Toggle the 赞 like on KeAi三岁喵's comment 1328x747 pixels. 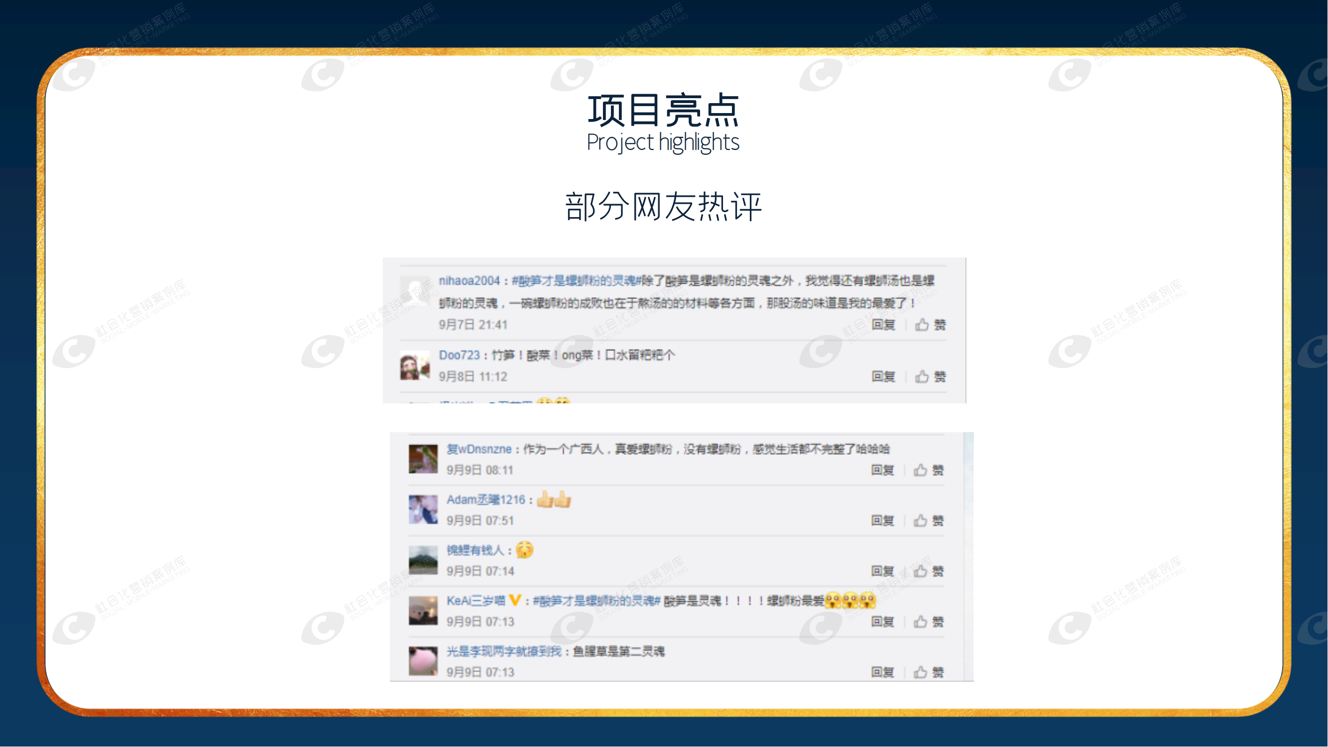(x=939, y=621)
